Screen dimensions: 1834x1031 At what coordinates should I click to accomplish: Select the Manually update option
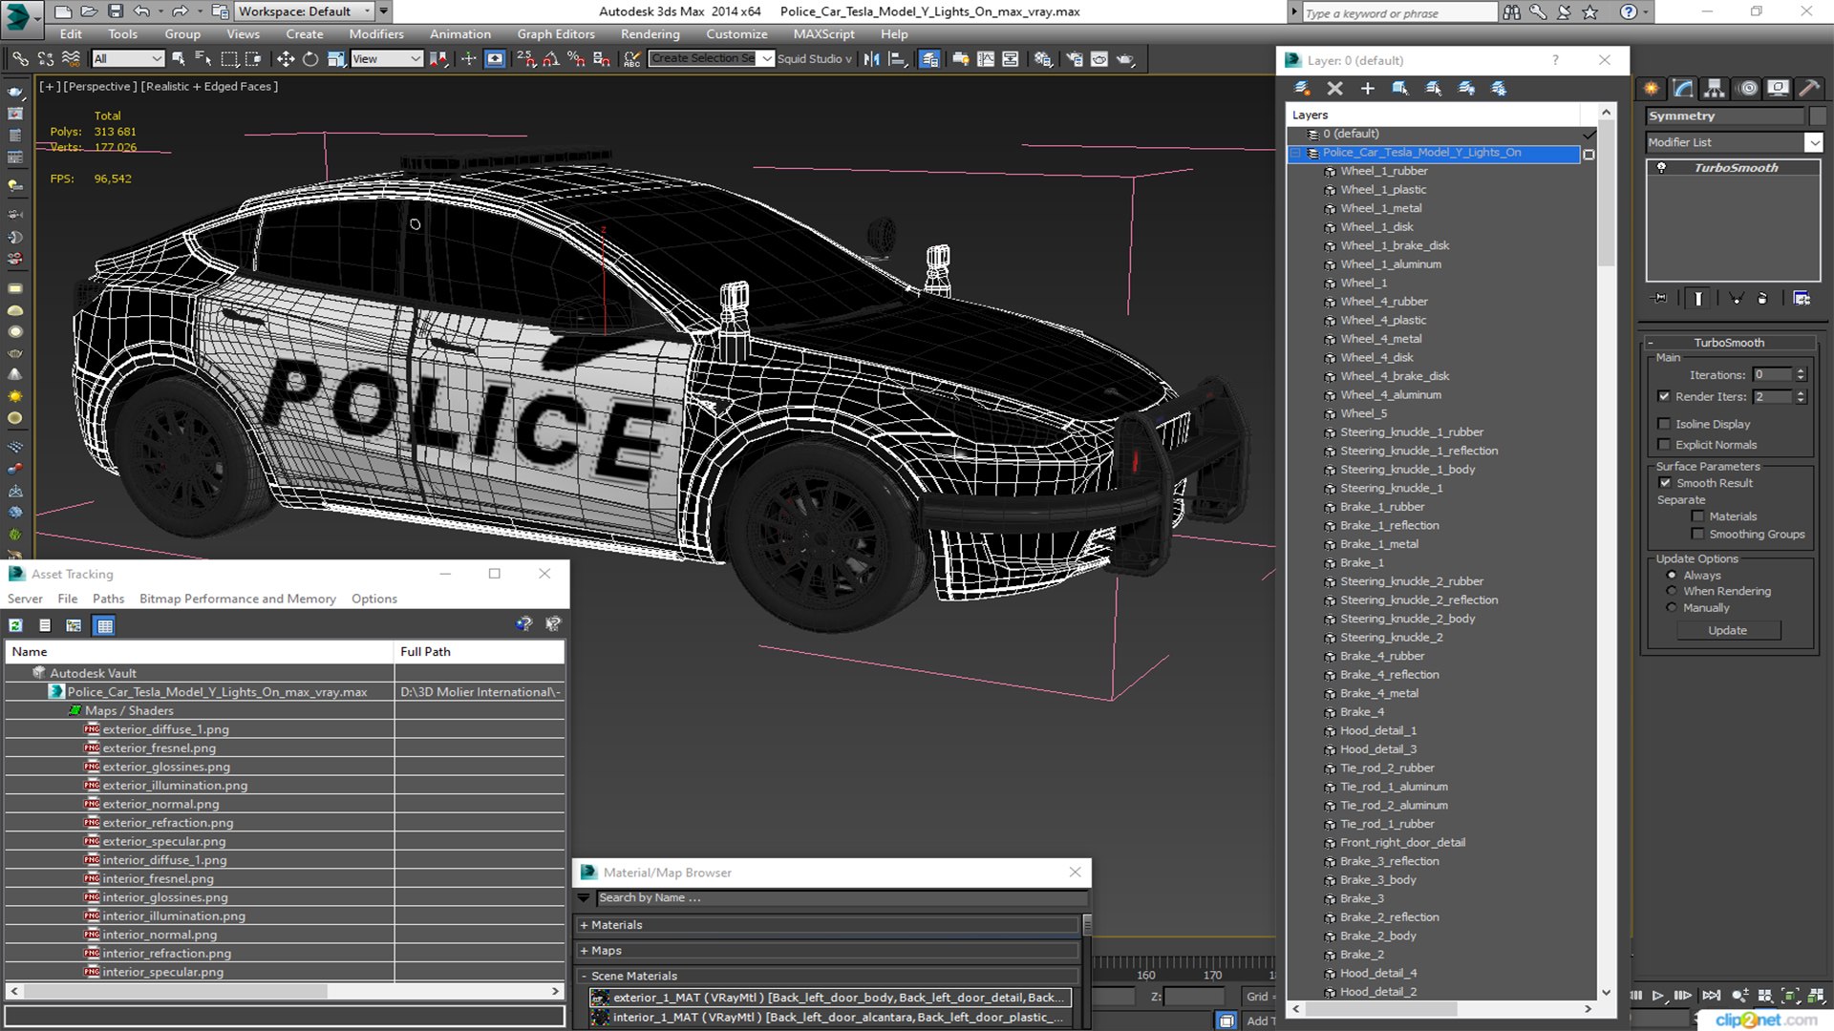point(1672,608)
